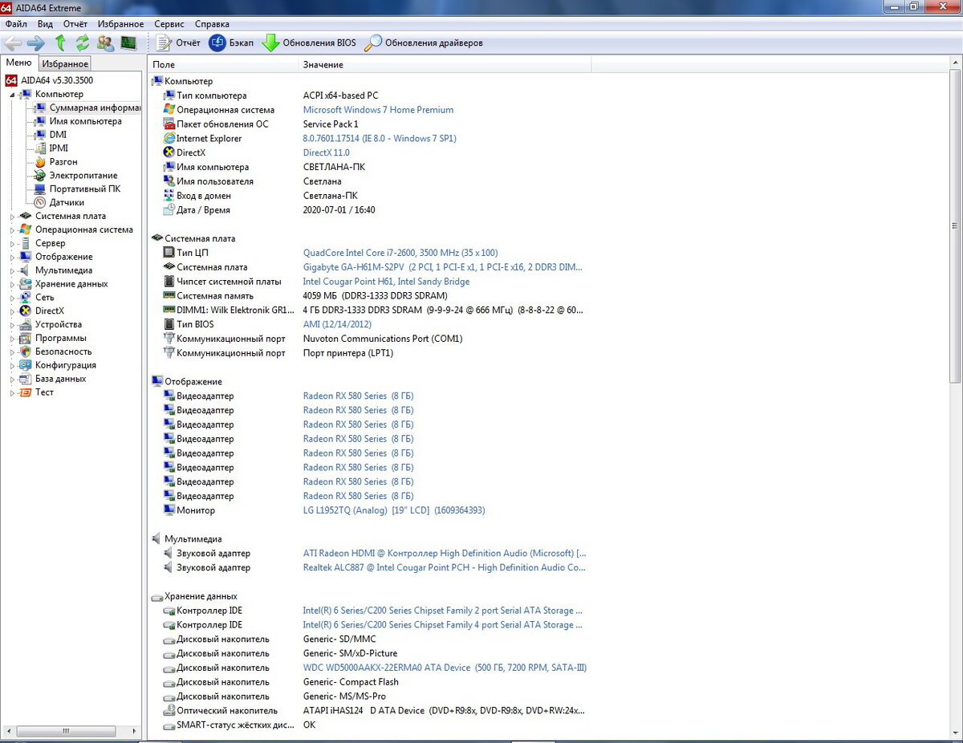
Task: Expand the DirectX tree node
Action: (x=13, y=311)
